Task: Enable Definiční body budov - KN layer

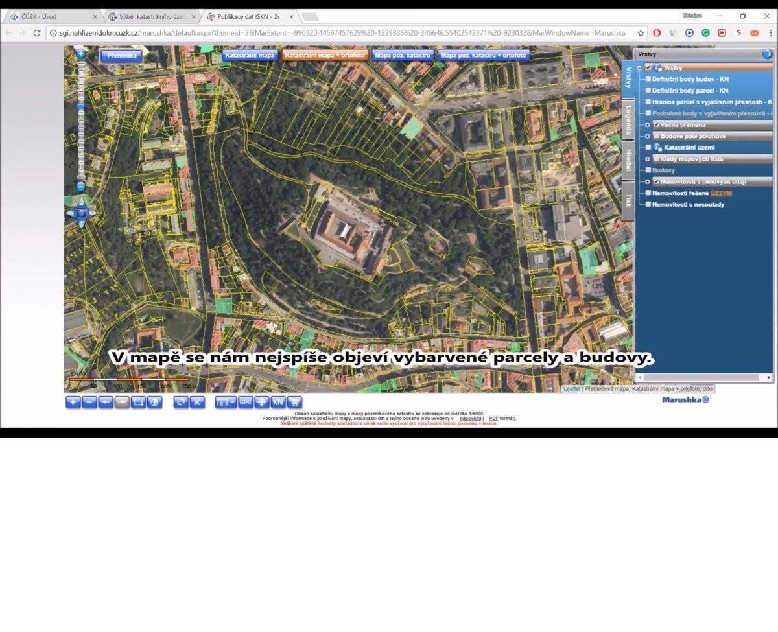Action: pyautogui.click(x=648, y=79)
